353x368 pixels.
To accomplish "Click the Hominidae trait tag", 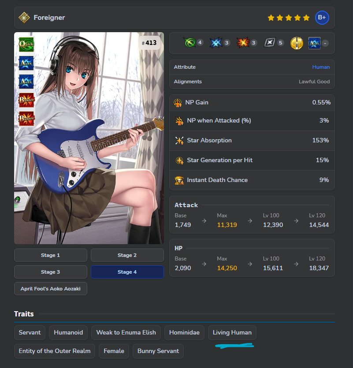I will [184, 333].
